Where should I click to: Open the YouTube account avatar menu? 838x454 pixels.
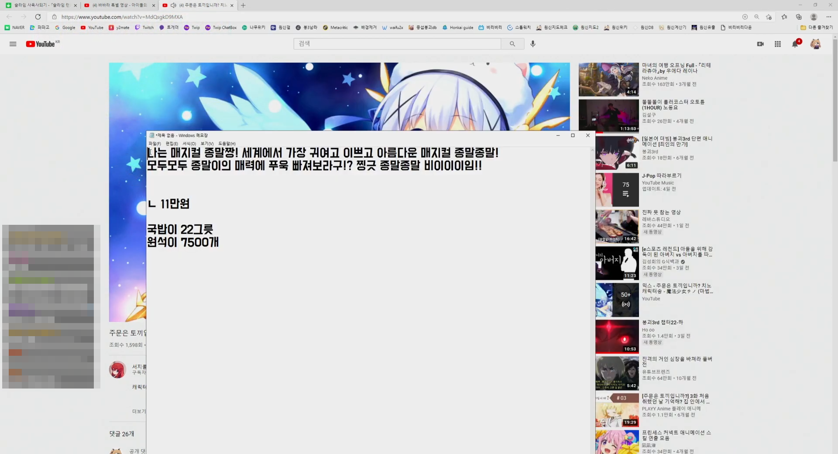815,44
